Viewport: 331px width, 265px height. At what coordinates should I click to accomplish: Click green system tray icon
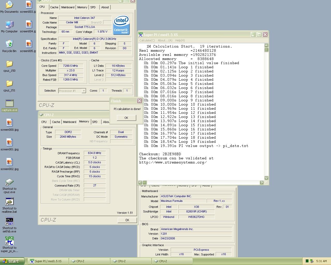(x=307, y=261)
